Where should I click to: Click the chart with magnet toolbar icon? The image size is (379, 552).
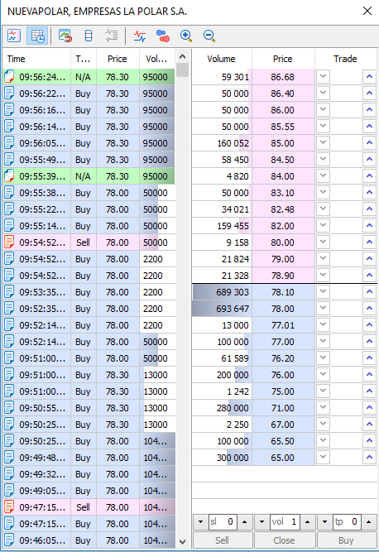coord(65,36)
